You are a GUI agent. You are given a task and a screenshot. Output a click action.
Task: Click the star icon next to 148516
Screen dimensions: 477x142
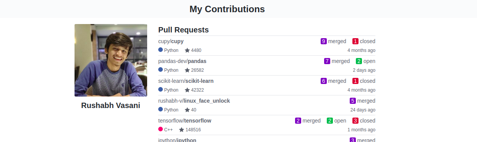pos(182,129)
